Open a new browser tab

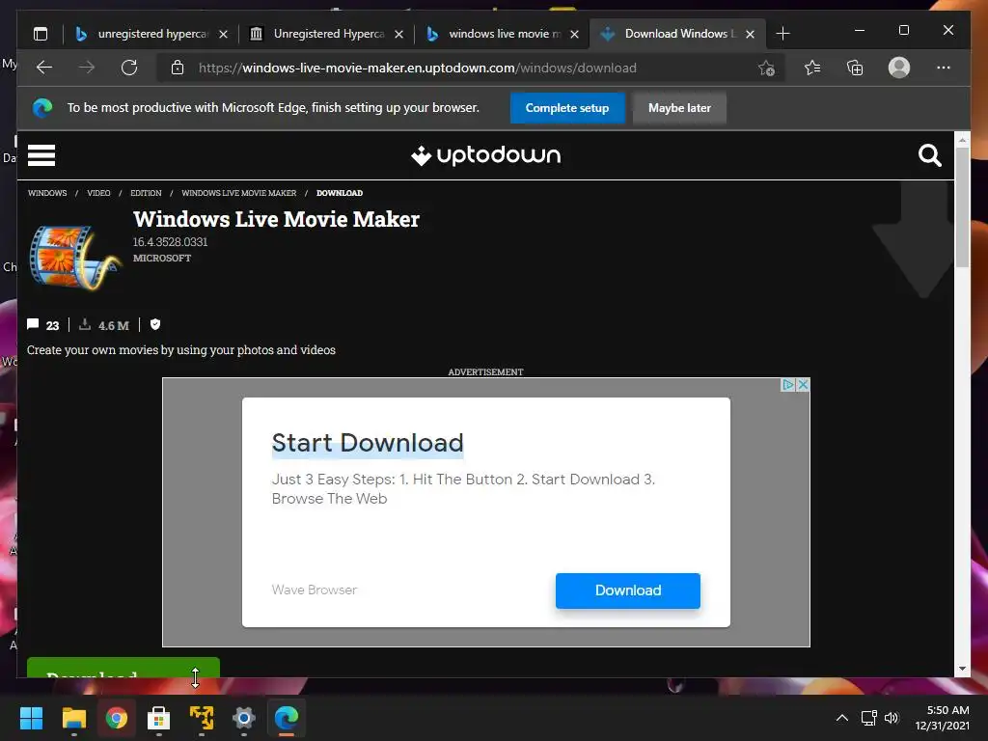pyautogui.click(x=782, y=34)
